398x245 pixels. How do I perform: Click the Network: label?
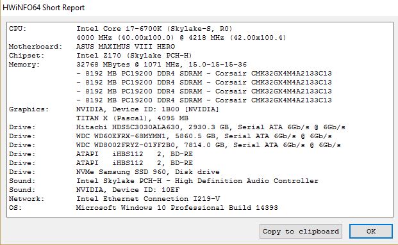(x=27, y=199)
